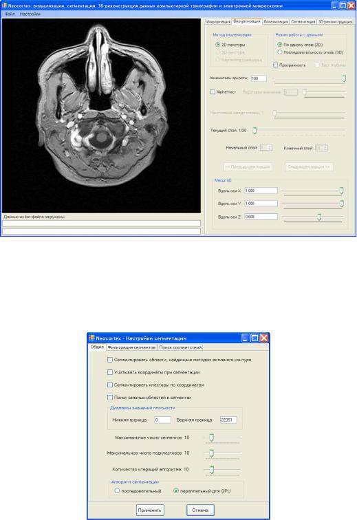Screen dimensions: 357x520
Task: Switch to the Информация tab
Action: (218, 21)
